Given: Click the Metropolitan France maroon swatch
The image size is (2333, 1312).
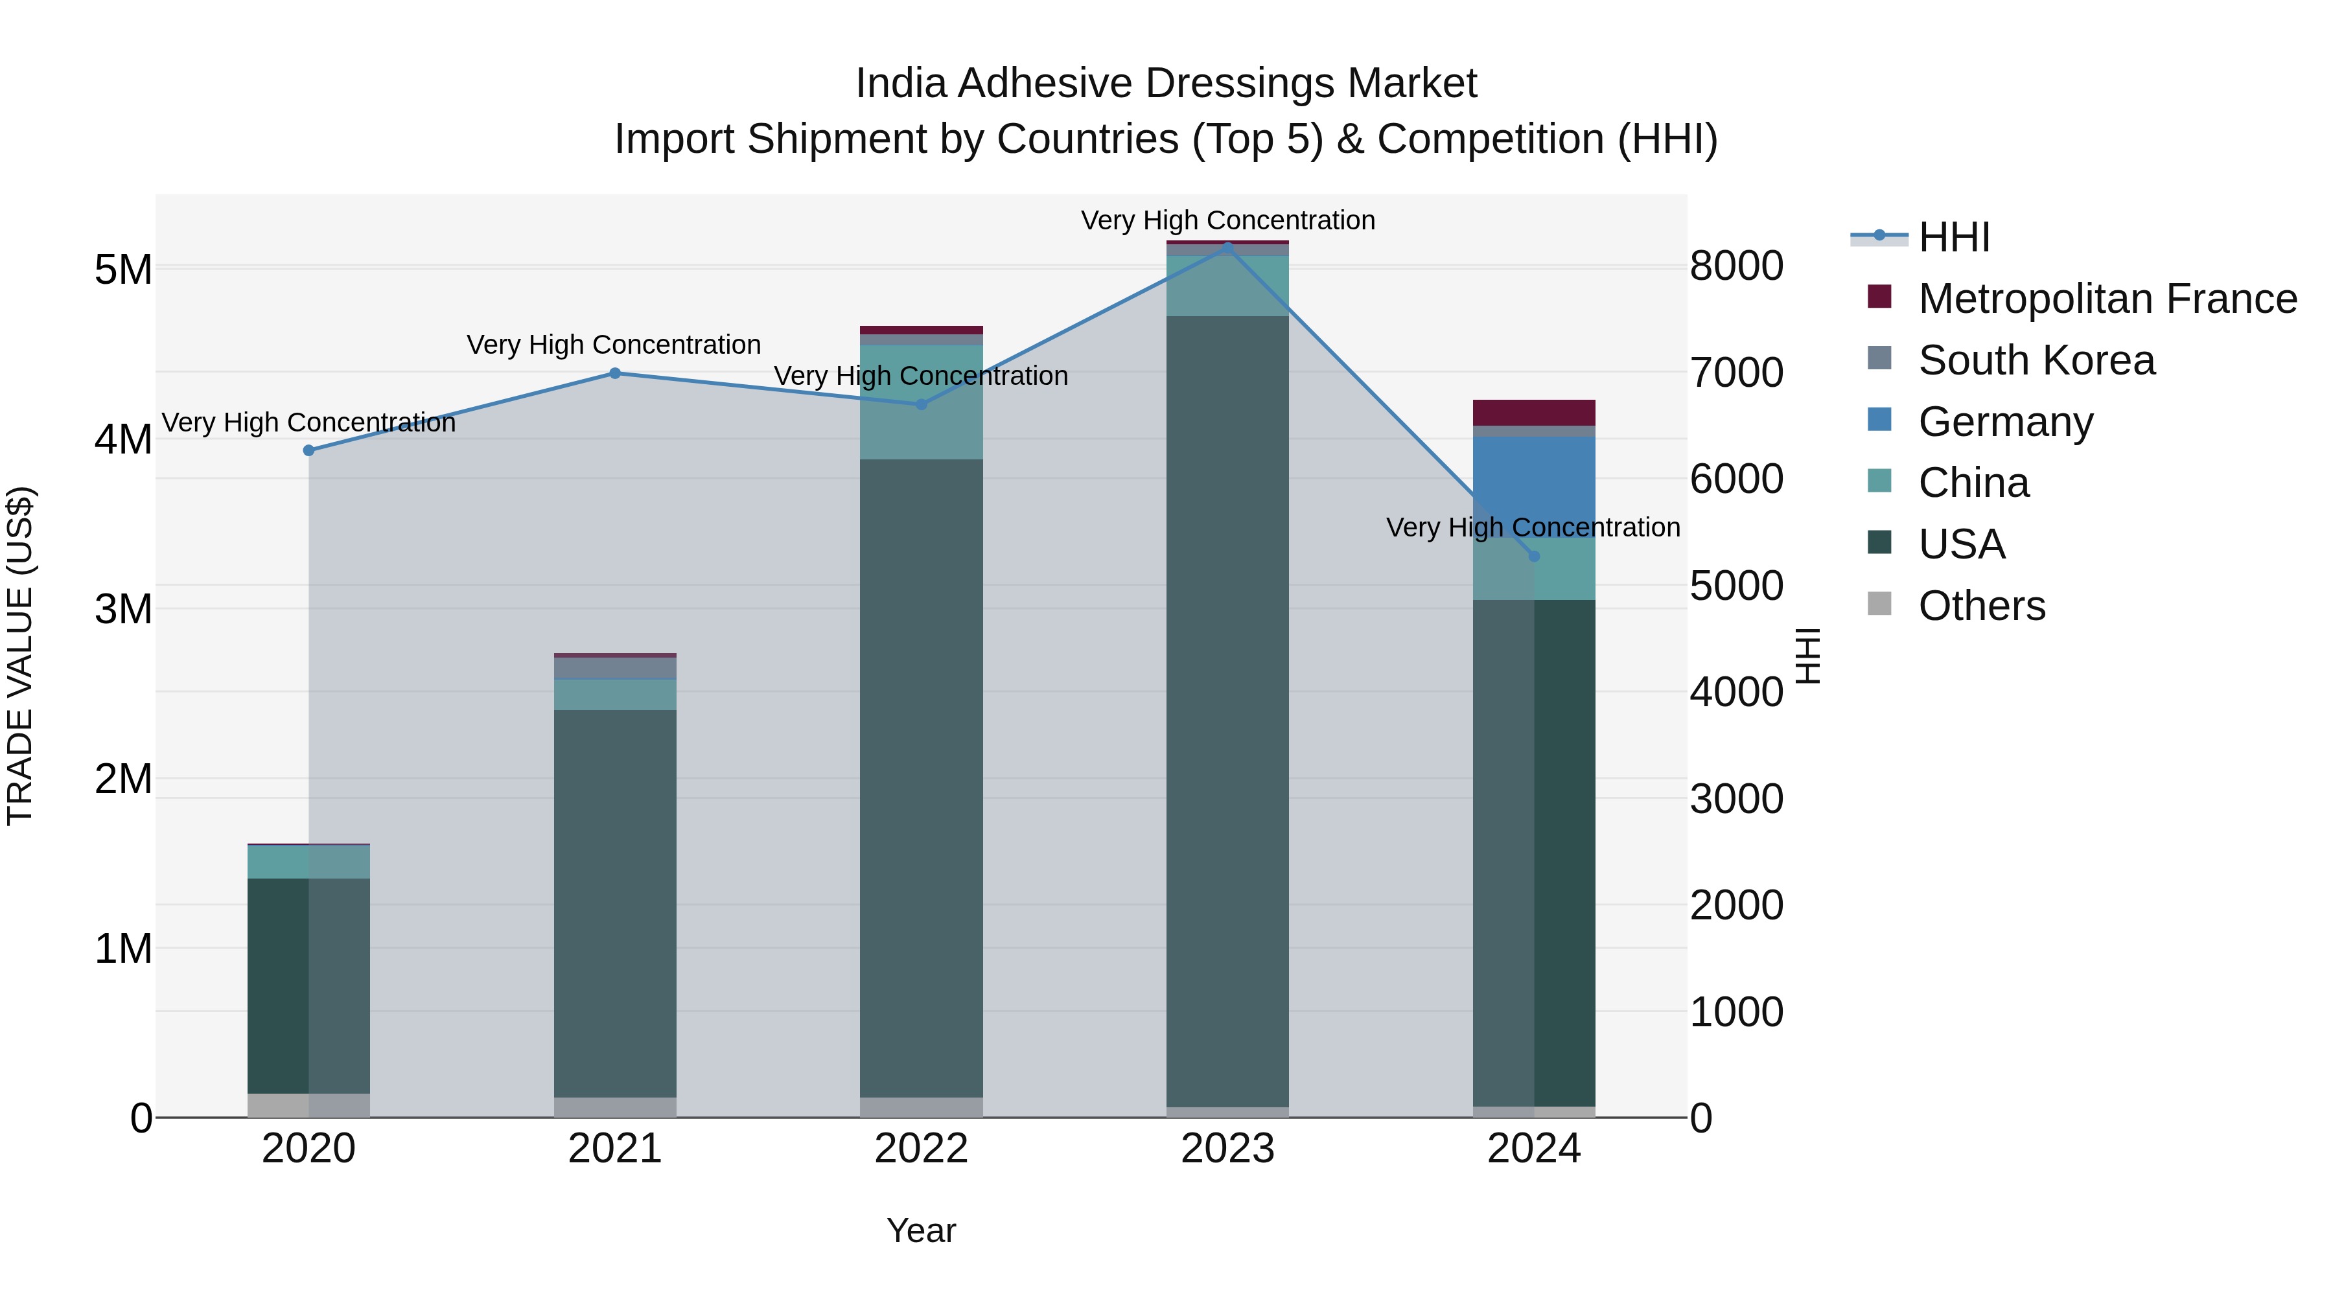Looking at the screenshot, I should [1879, 296].
